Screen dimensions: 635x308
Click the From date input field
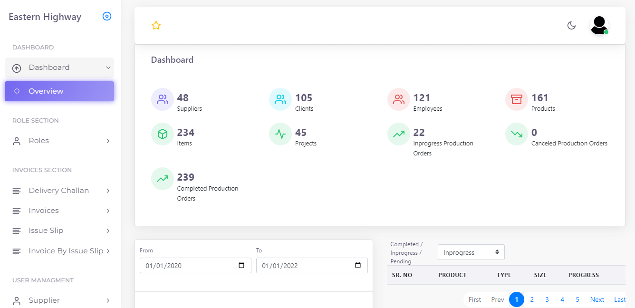click(x=195, y=265)
